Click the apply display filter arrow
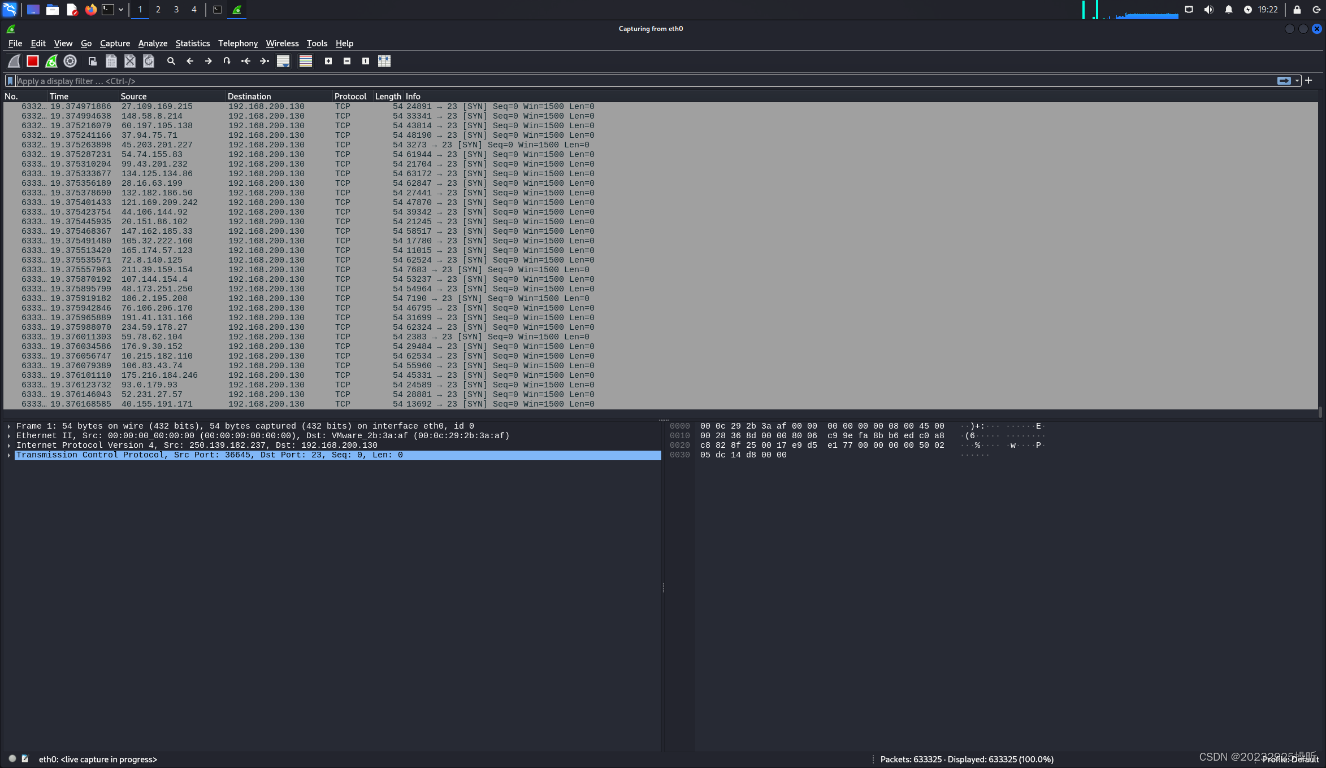The width and height of the screenshot is (1326, 768). [1284, 81]
